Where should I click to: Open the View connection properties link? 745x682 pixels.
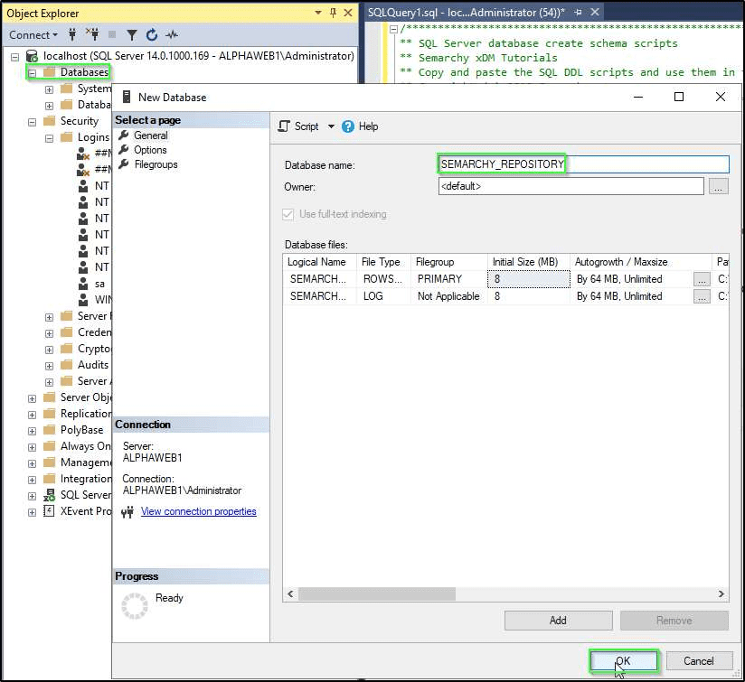(199, 511)
